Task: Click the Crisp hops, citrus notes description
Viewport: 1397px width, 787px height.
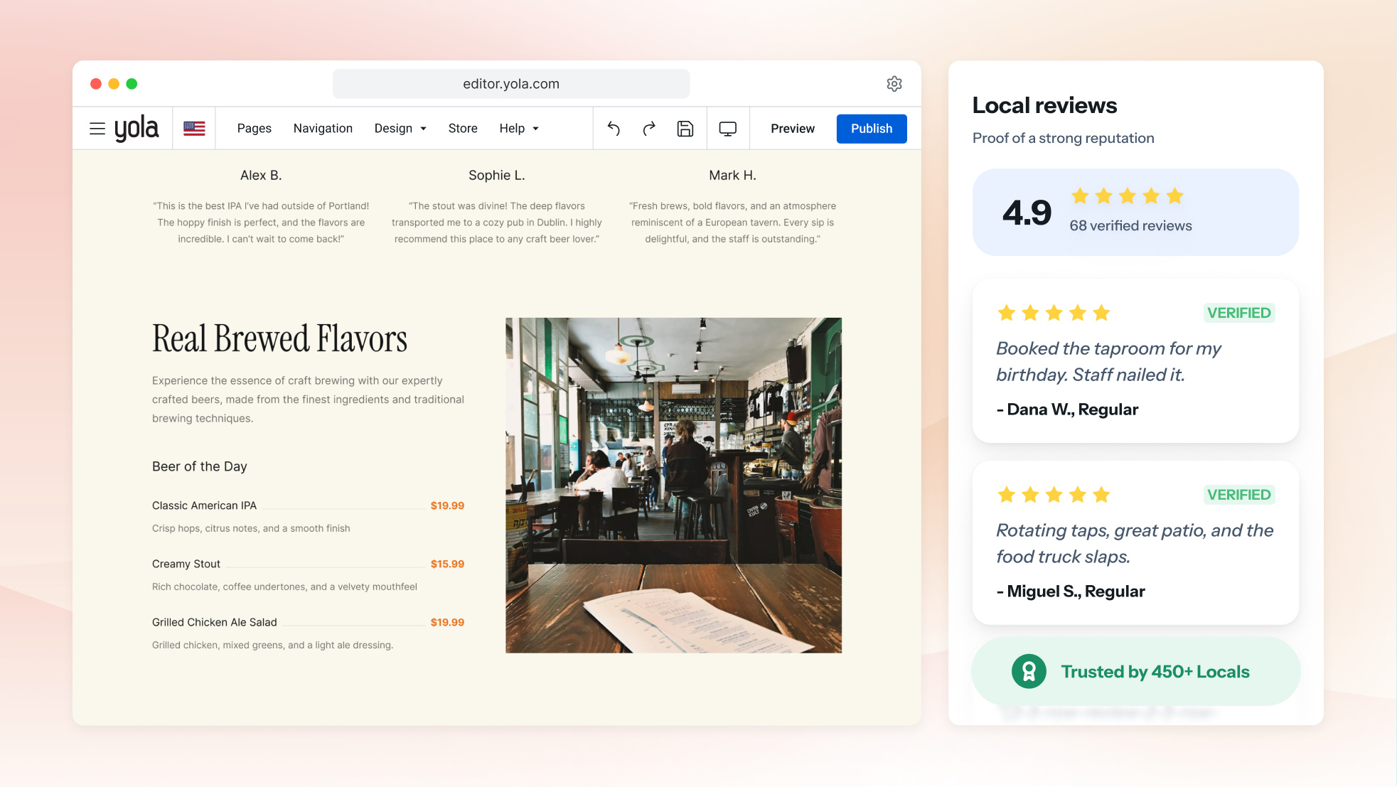Action: (x=251, y=528)
